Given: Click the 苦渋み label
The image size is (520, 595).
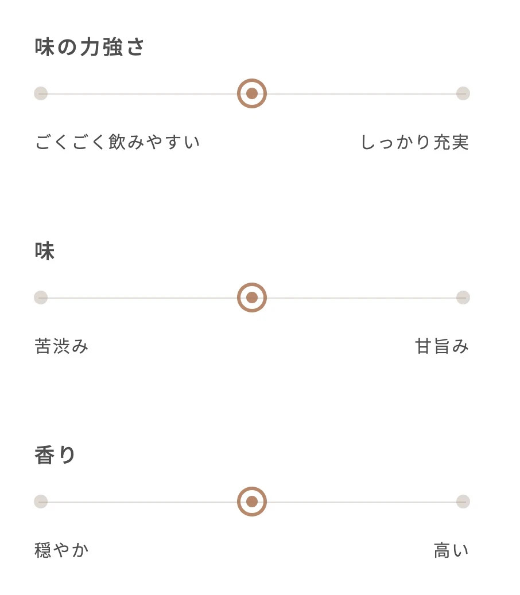Looking at the screenshot, I should tap(61, 346).
